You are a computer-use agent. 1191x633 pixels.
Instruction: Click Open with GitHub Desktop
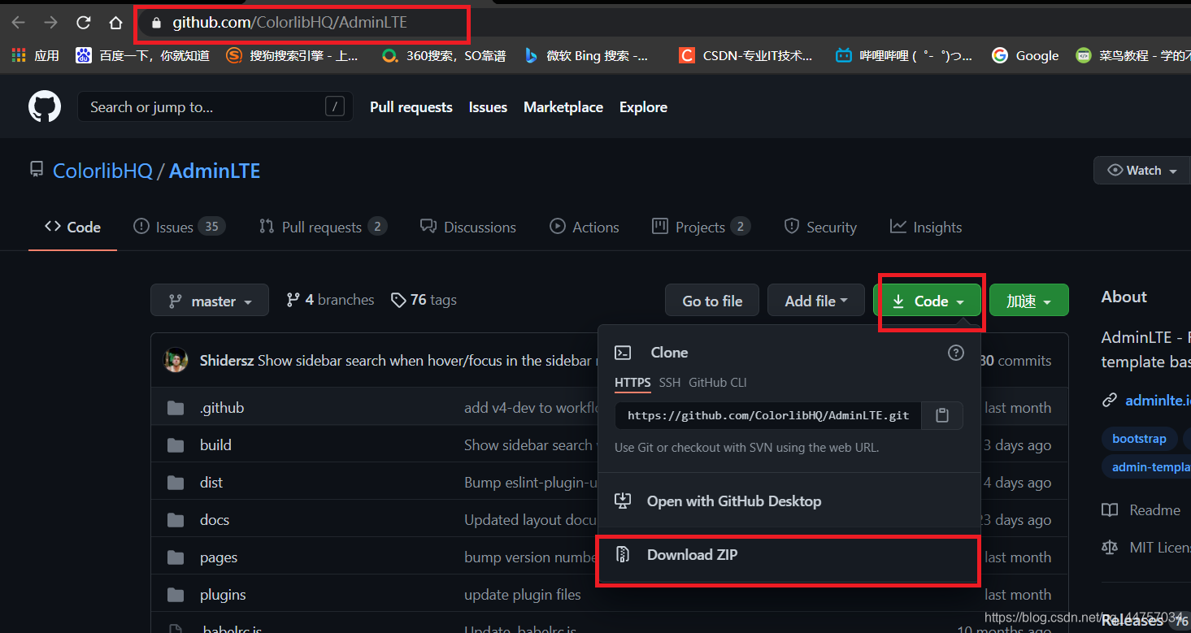pos(789,501)
